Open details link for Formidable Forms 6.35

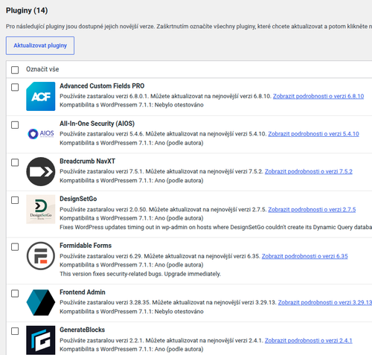(305, 256)
